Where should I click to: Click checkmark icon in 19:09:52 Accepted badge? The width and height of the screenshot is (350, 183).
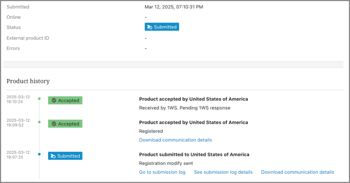coord(54,124)
